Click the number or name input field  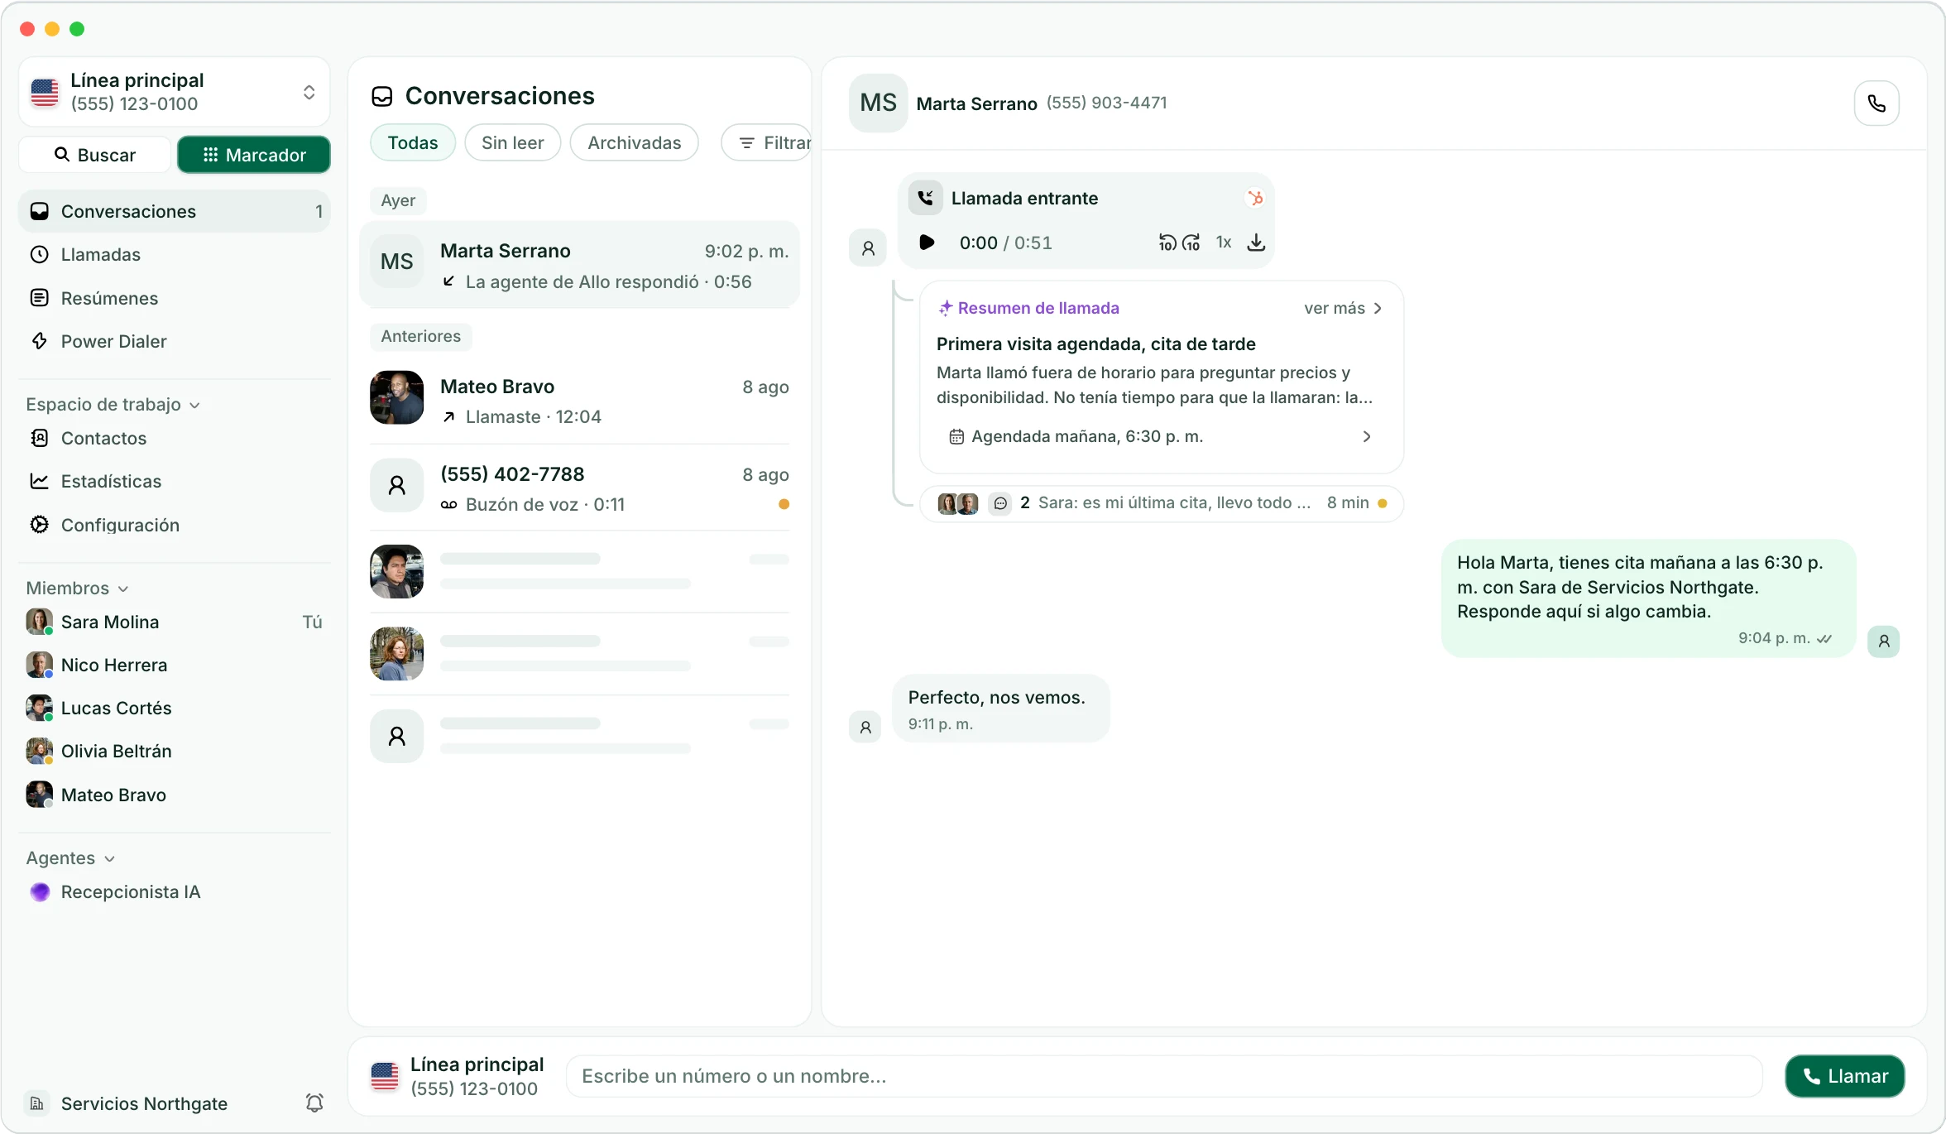coord(1163,1076)
